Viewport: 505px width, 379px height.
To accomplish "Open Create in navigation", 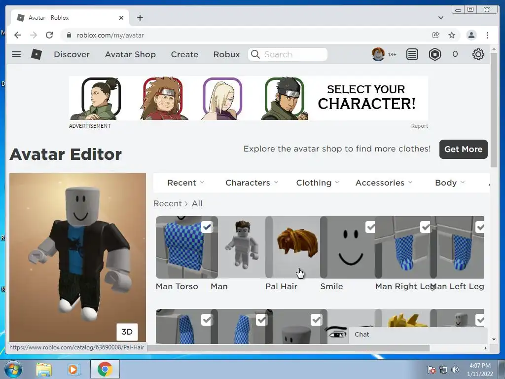I will pyautogui.click(x=184, y=54).
